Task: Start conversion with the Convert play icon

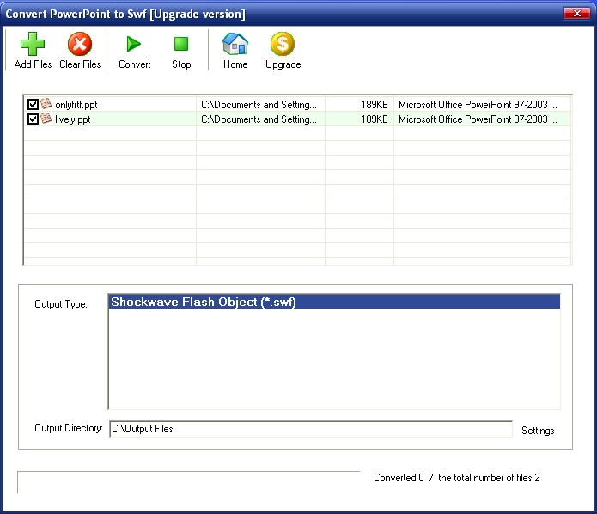Action: 134,44
